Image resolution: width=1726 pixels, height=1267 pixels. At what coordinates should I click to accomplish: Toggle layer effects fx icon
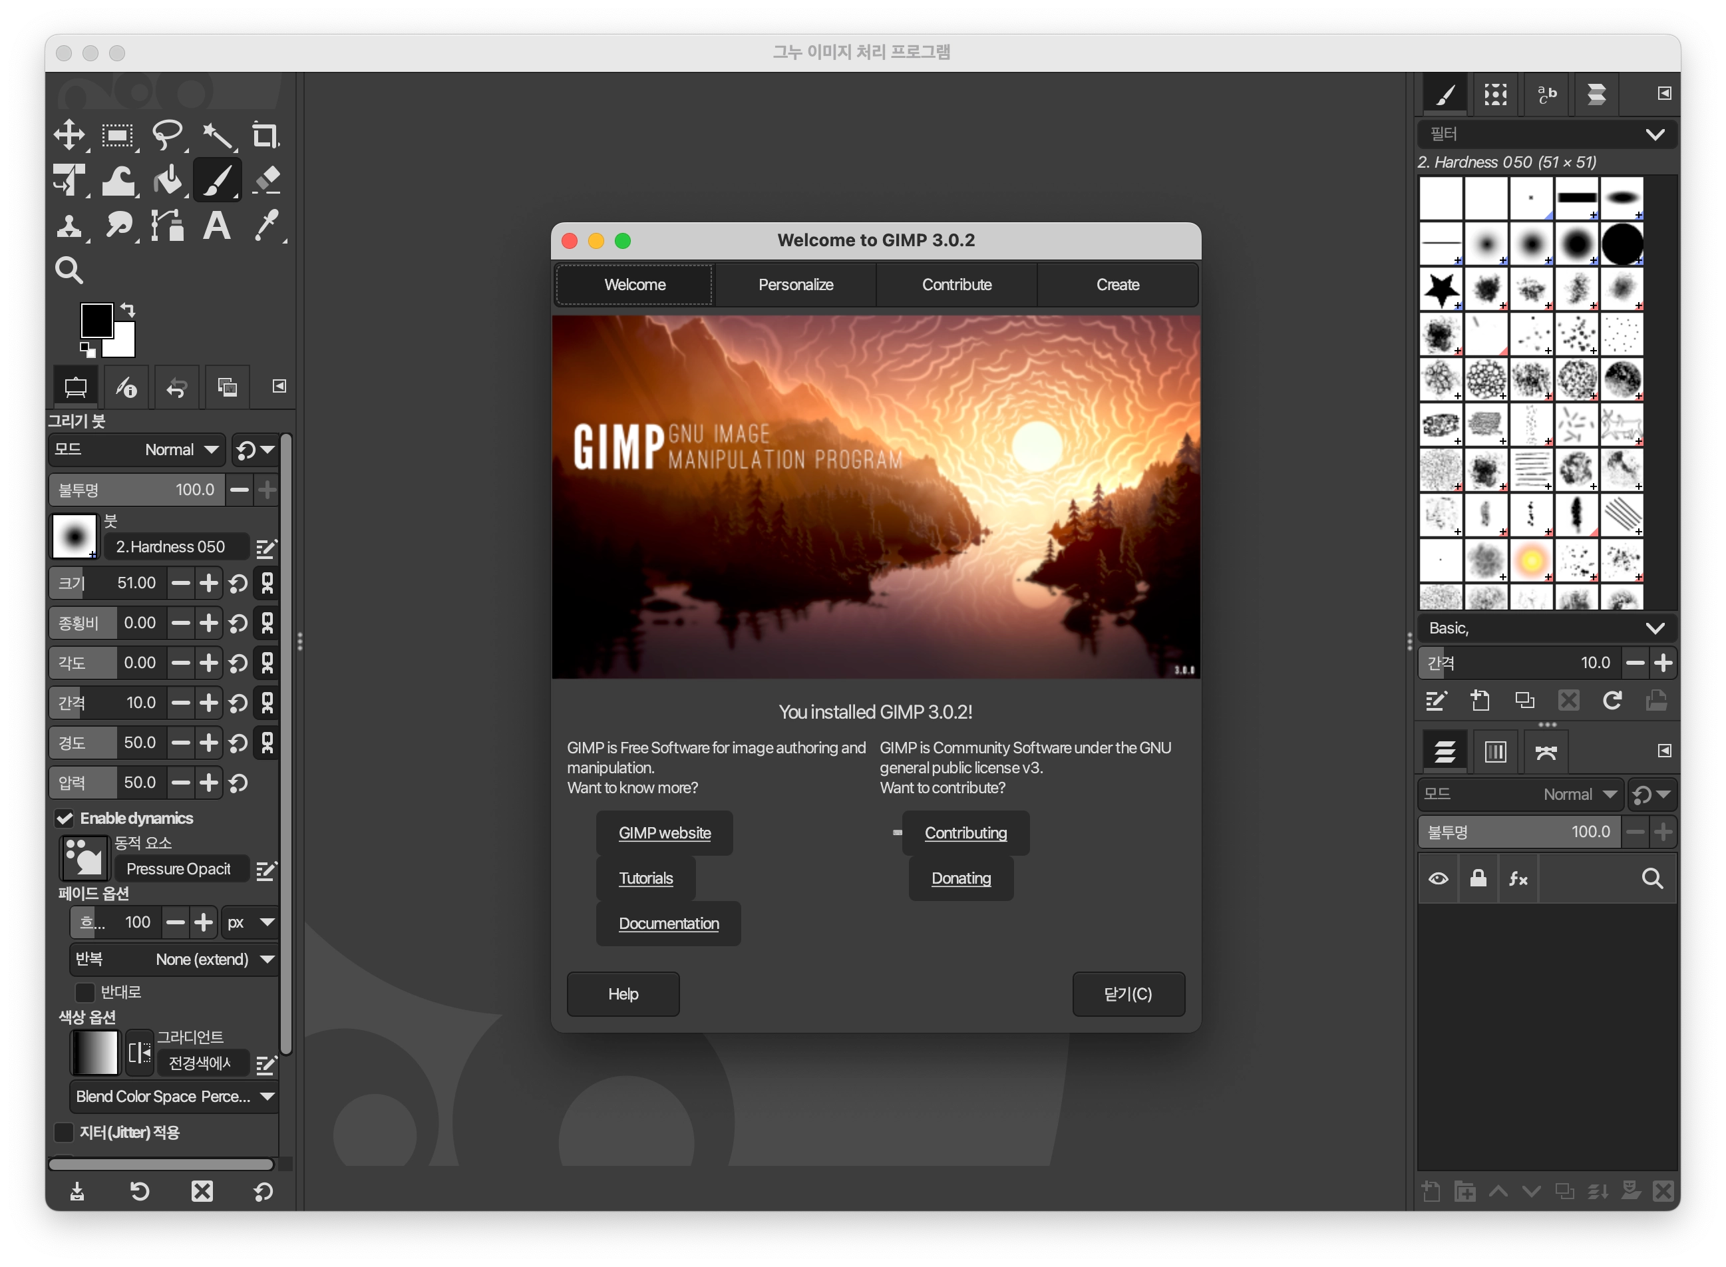point(1518,879)
